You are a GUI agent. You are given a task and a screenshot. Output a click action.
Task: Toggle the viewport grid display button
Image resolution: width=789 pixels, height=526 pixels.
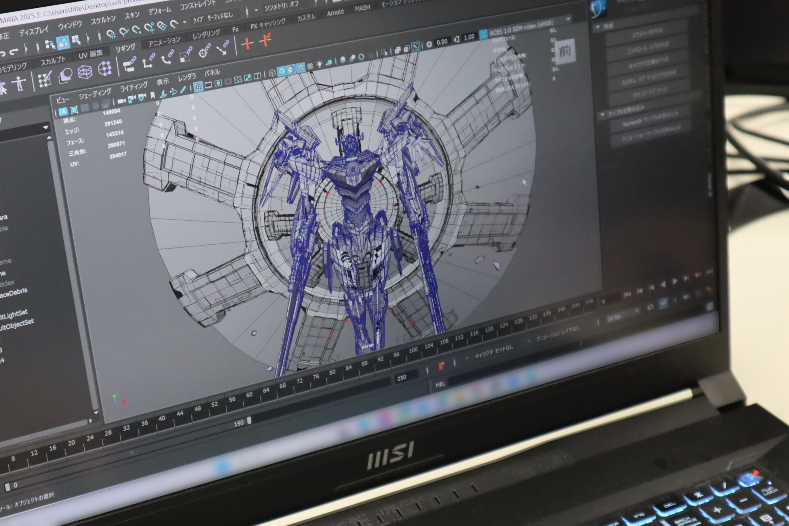tap(198, 87)
